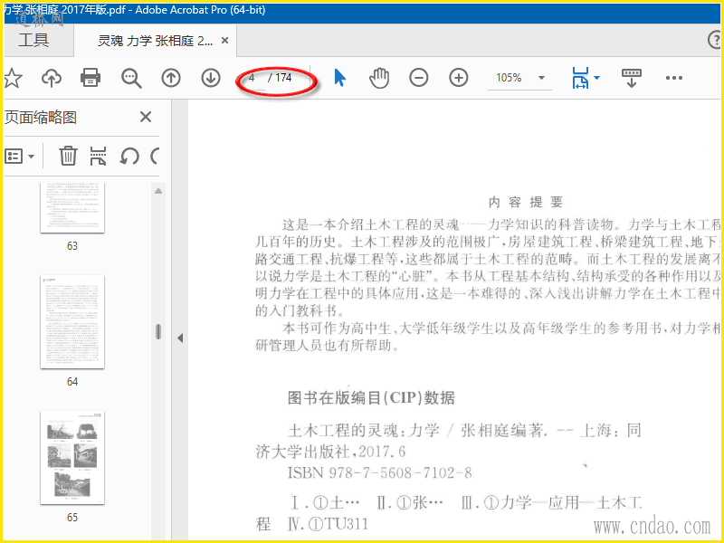
Task: Expand the page display options arrow
Action: point(597,78)
